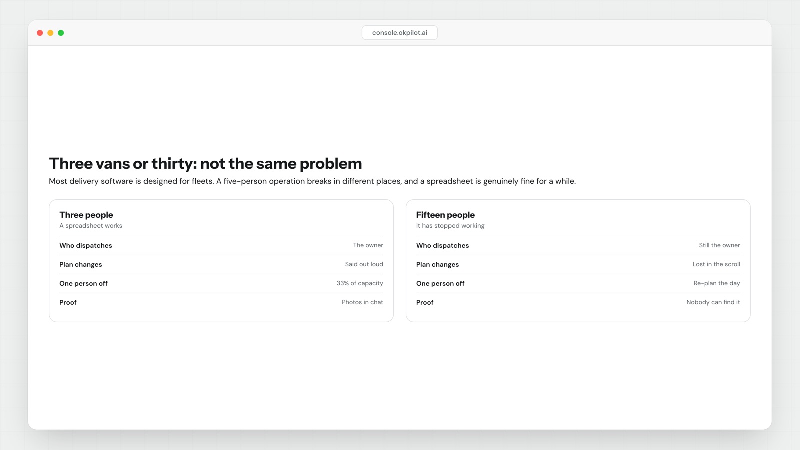This screenshot has width=800, height=450.
Task: Click the red close window button
Action: (x=40, y=33)
